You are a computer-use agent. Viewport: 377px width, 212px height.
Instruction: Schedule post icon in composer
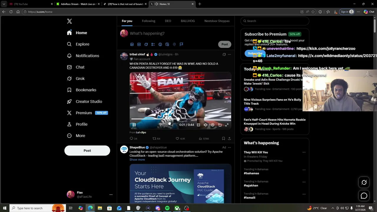[x=167, y=44]
